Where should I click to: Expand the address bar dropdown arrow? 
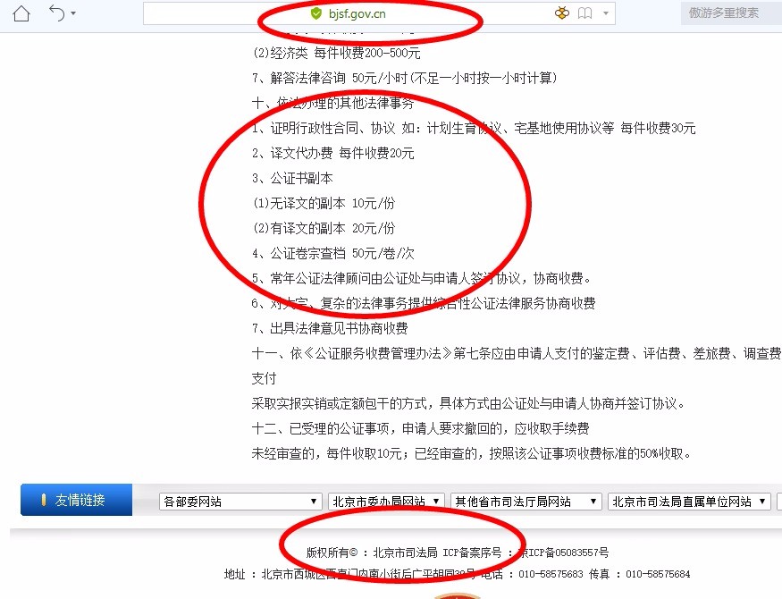605,13
